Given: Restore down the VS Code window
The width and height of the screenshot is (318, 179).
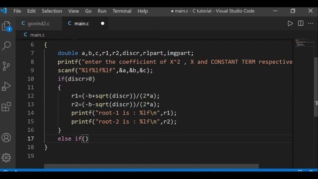Looking at the screenshot, I should pyautogui.click(x=293, y=11).
